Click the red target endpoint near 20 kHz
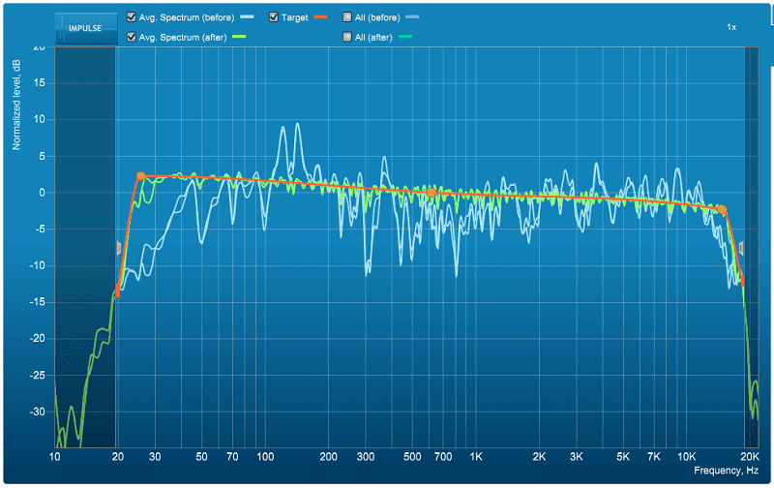The width and height of the screenshot is (774, 488). point(742,281)
